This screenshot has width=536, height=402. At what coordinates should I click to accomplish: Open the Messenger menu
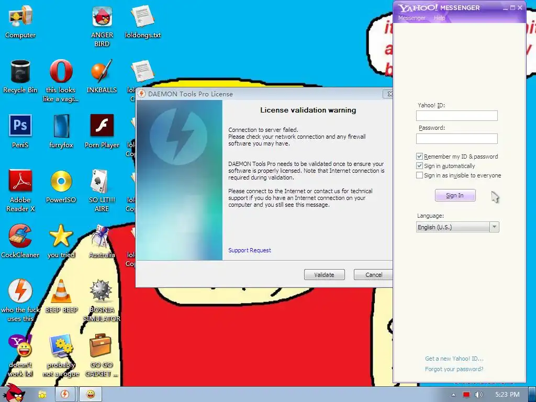[x=411, y=18]
